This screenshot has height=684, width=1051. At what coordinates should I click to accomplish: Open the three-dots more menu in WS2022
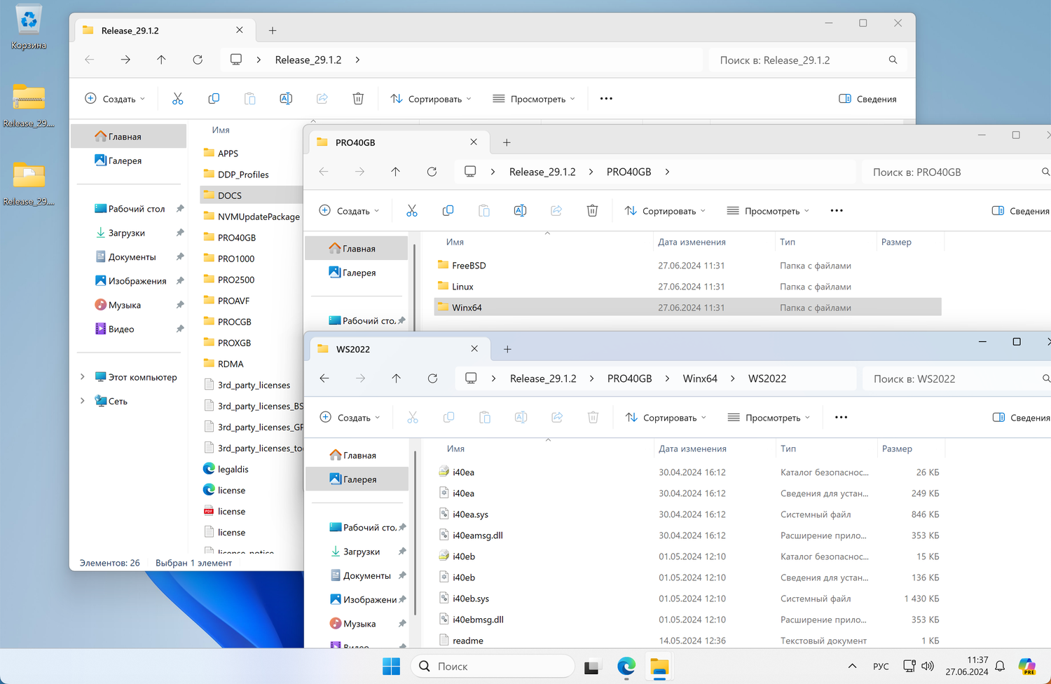(x=841, y=418)
